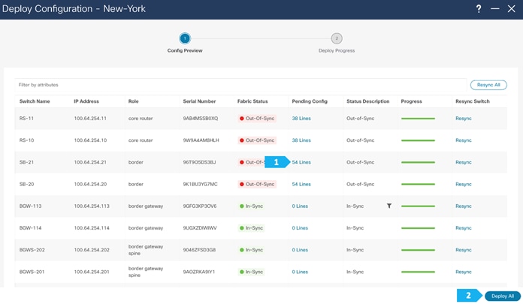Select the RS-11 switch name cell
The height and width of the screenshot is (304, 523).
[x=26, y=119]
